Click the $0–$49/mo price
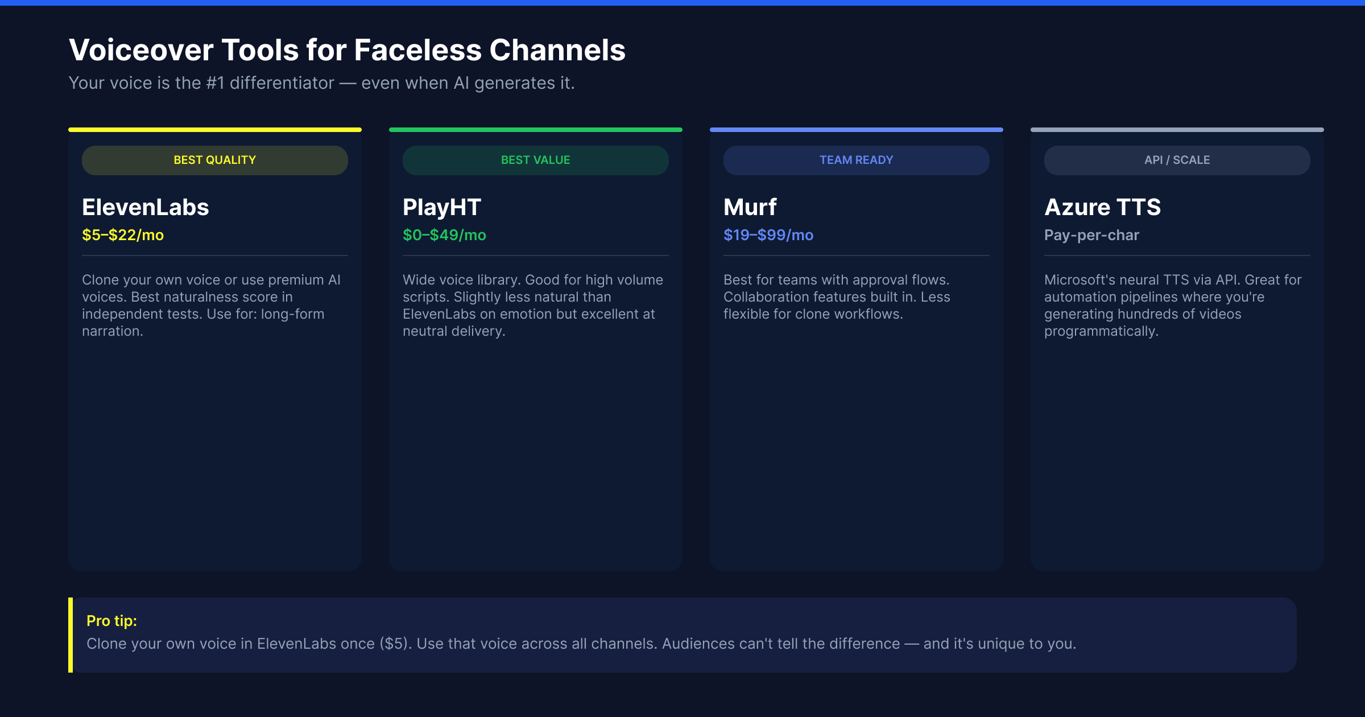Screen dimensions: 1365x717 444,235
